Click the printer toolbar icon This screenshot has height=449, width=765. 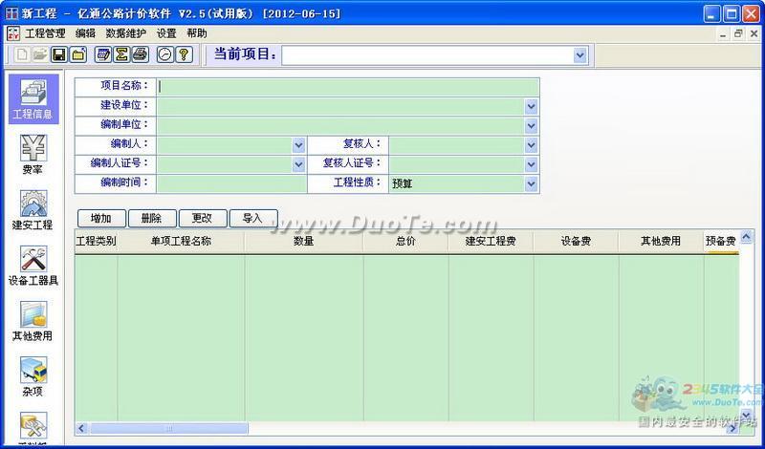click(141, 54)
